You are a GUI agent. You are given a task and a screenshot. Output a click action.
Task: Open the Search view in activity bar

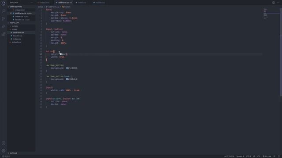(x=4, y=11)
